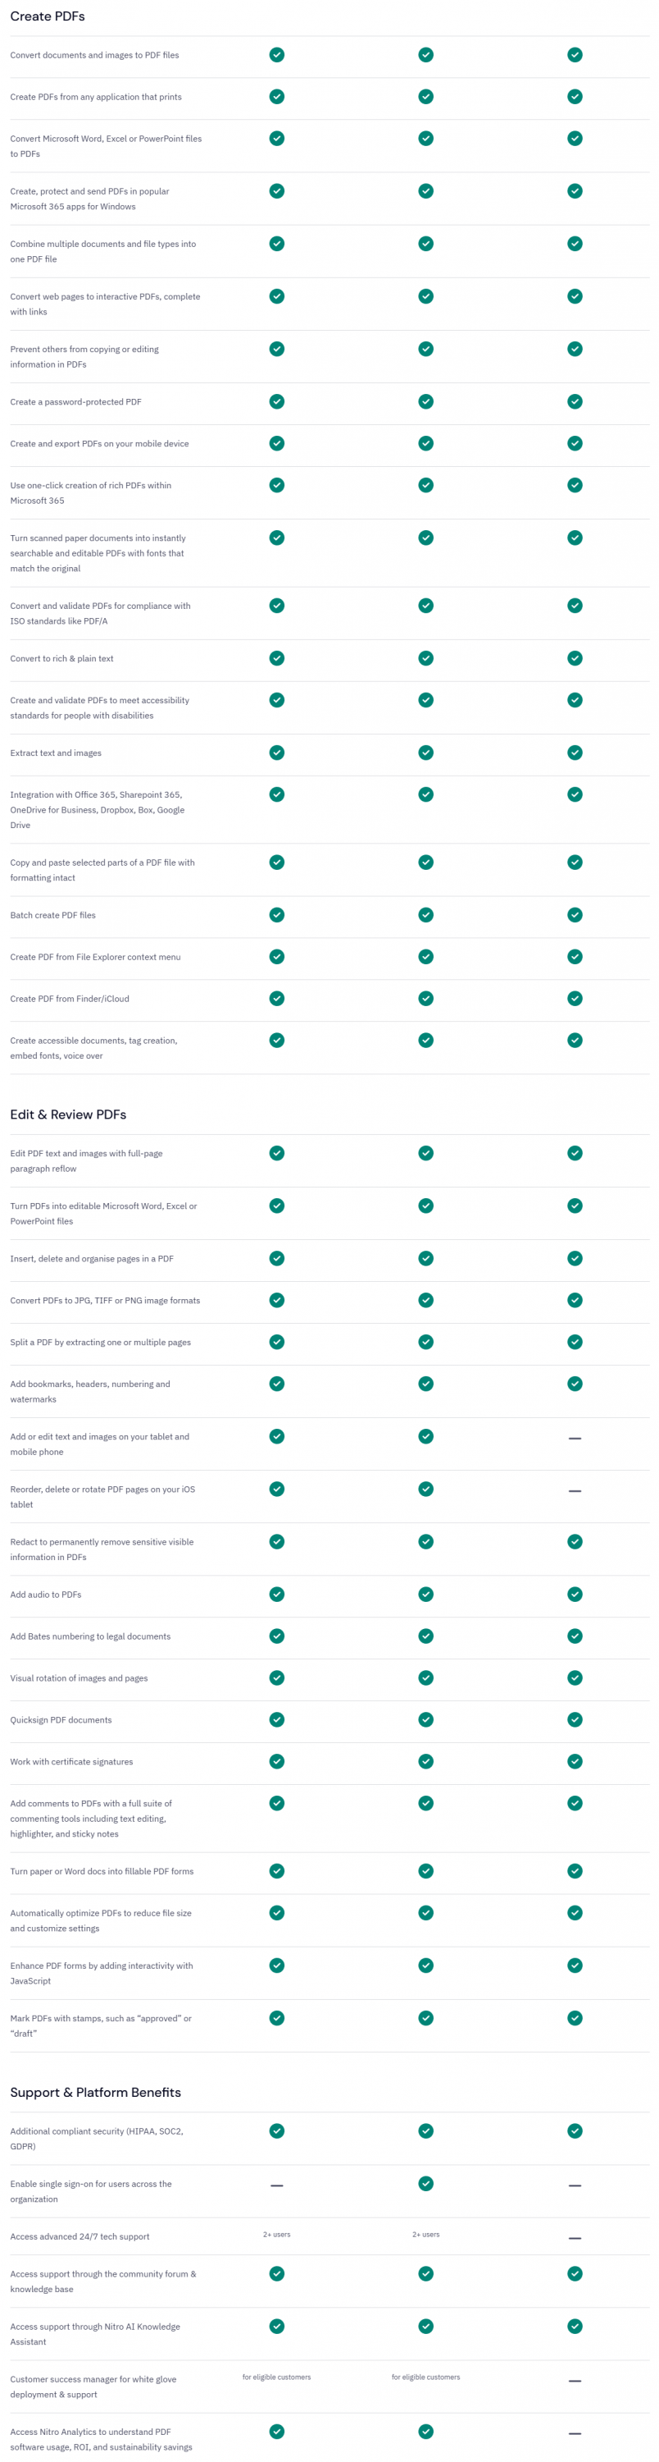Click the dash for 'Reorder, delete or rotate PDF pages'
The height and width of the screenshot is (2462, 659).
point(575,1491)
